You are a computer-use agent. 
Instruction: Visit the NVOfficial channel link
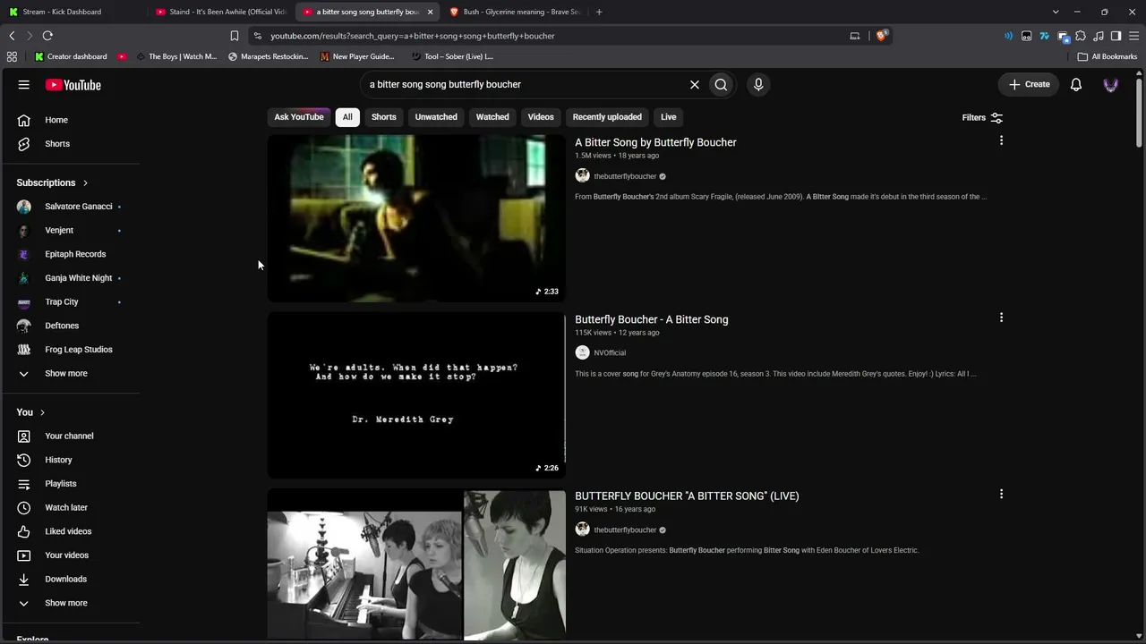coord(610,352)
